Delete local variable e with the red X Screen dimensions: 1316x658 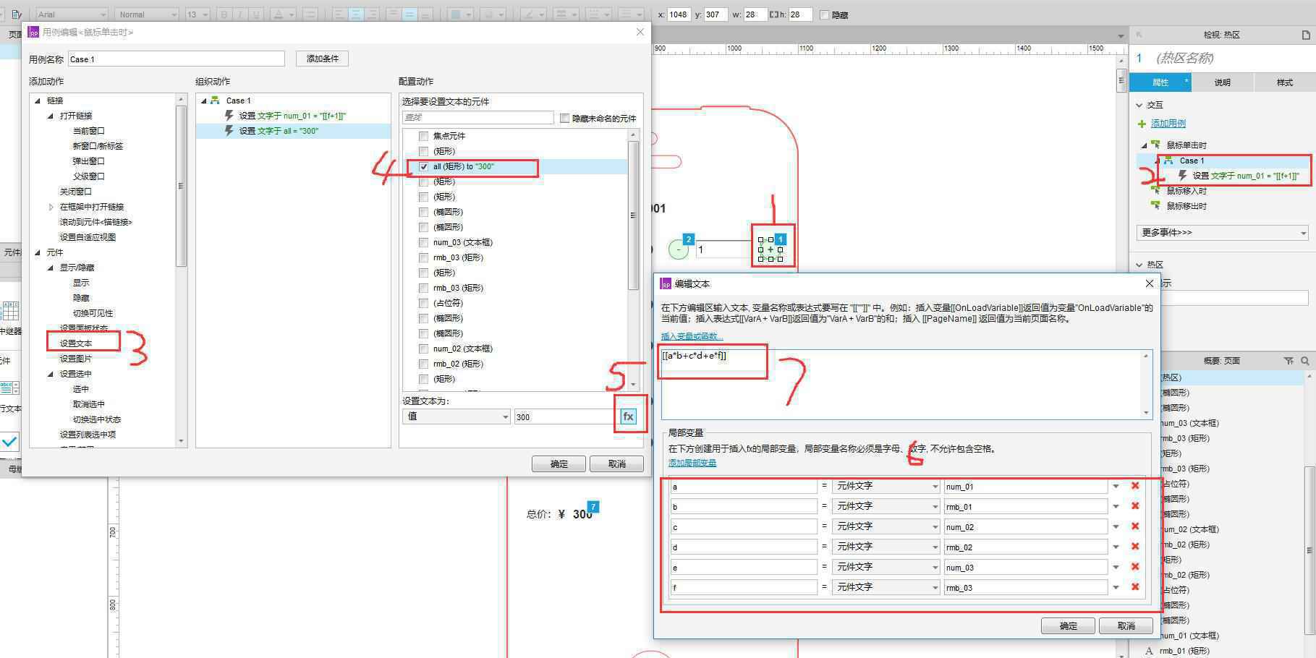point(1135,567)
